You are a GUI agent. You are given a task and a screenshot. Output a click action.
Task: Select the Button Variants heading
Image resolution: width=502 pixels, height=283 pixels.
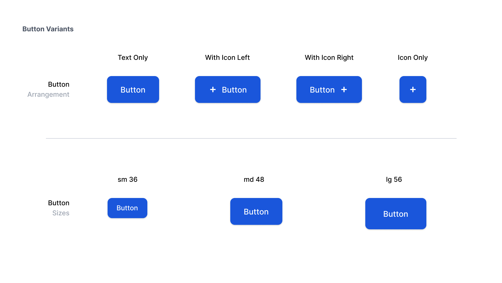pyautogui.click(x=48, y=29)
